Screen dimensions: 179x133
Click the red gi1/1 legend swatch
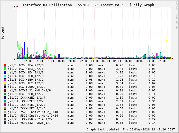tap(5, 65)
